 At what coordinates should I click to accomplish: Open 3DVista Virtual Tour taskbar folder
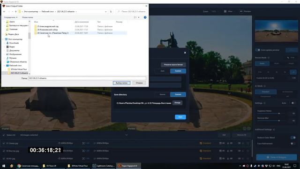click(x=78, y=166)
